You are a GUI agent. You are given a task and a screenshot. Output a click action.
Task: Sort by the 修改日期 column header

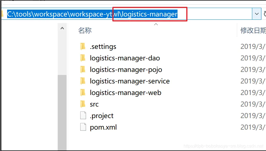253,30
